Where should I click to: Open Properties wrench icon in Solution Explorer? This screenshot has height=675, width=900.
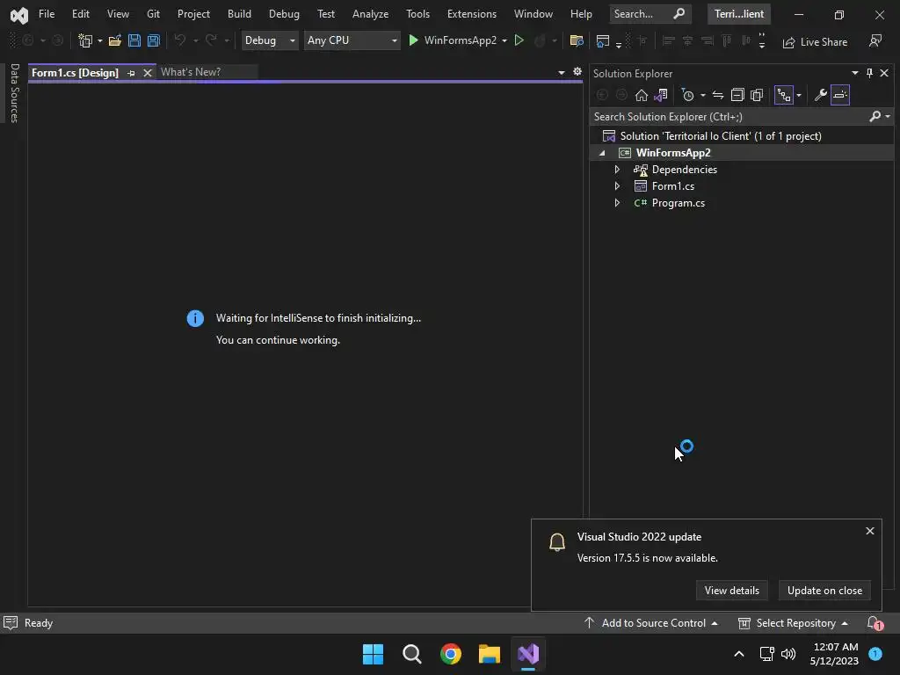tap(821, 95)
